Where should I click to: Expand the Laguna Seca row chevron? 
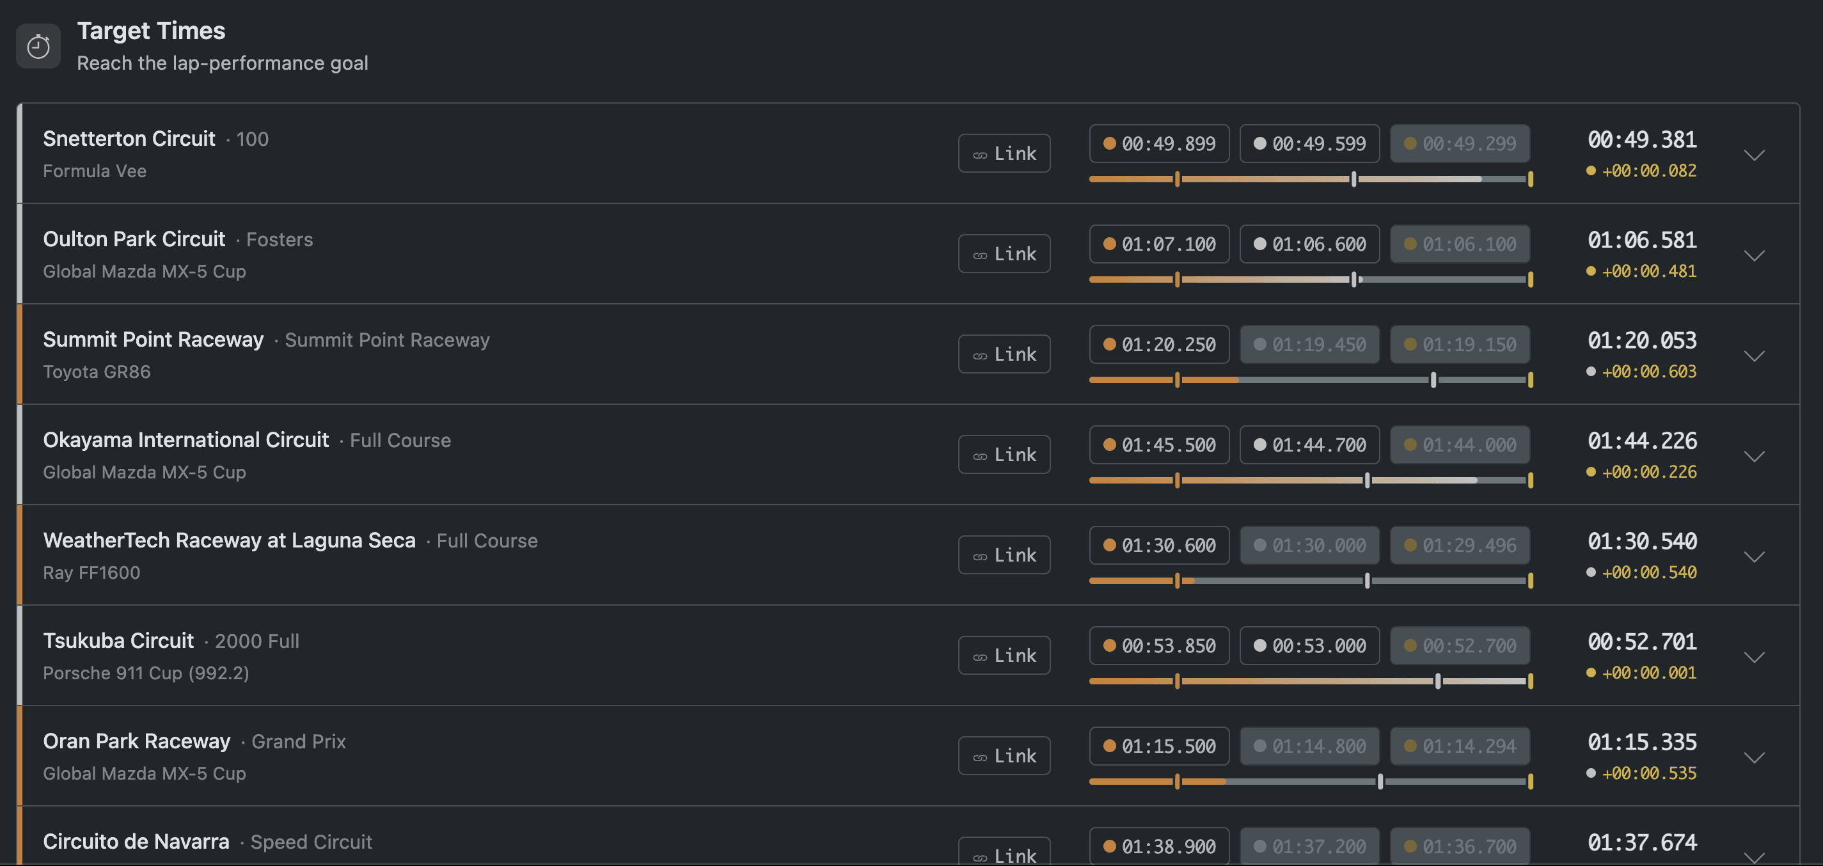click(1754, 557)
